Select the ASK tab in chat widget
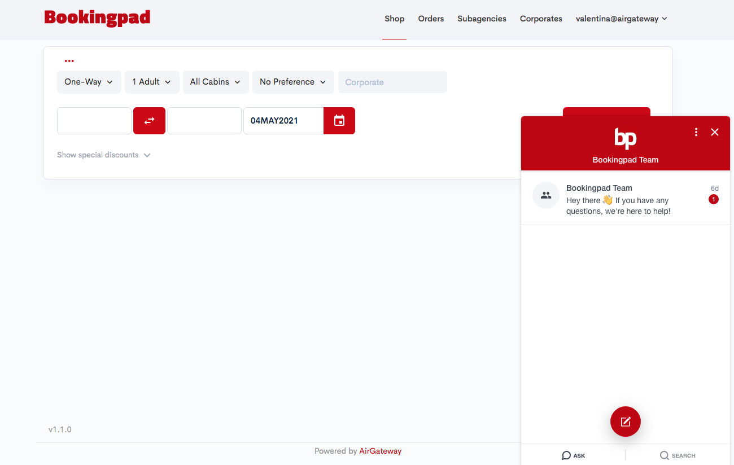 (573, 455)
